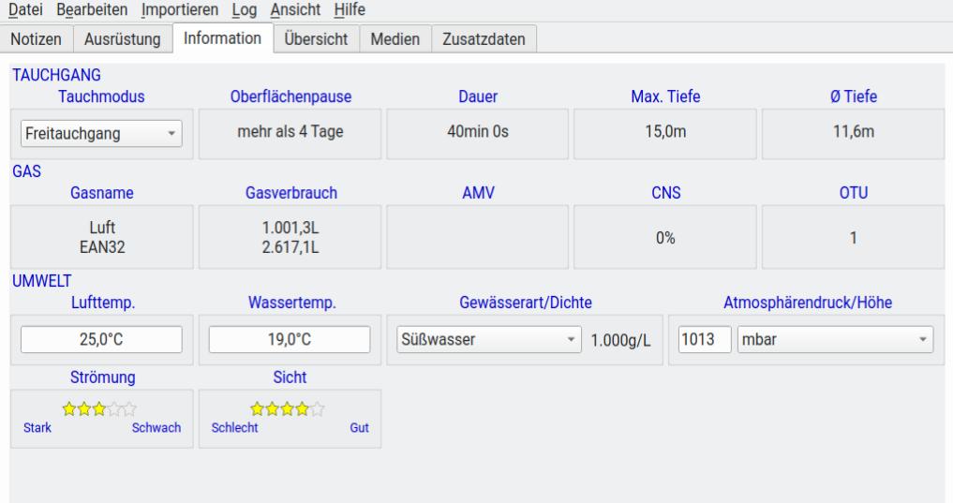Open the Importieren menu

(x=179, y=9)
